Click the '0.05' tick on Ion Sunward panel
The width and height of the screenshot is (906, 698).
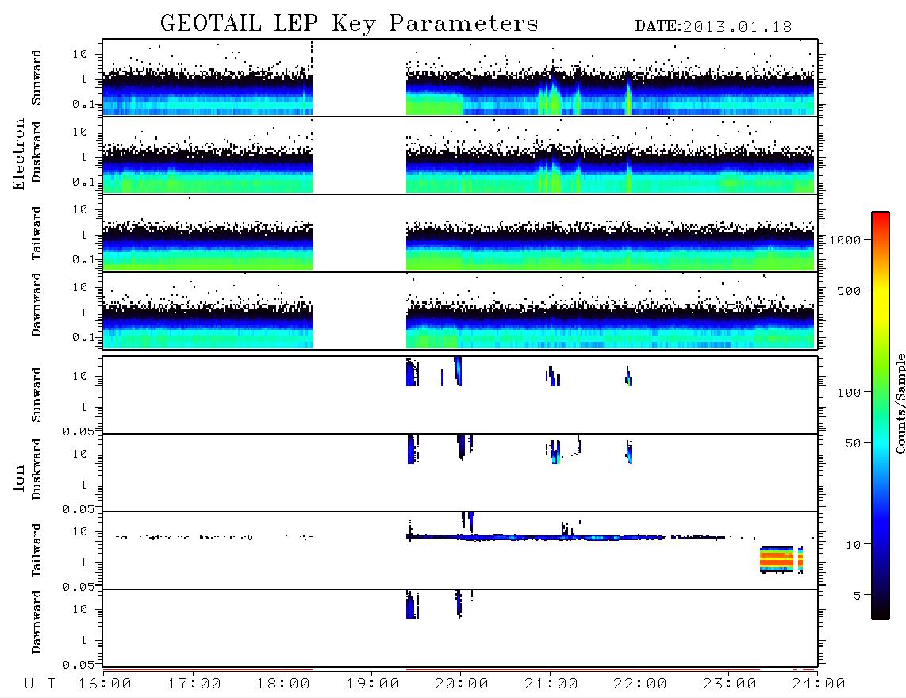(x=79, y=431)
